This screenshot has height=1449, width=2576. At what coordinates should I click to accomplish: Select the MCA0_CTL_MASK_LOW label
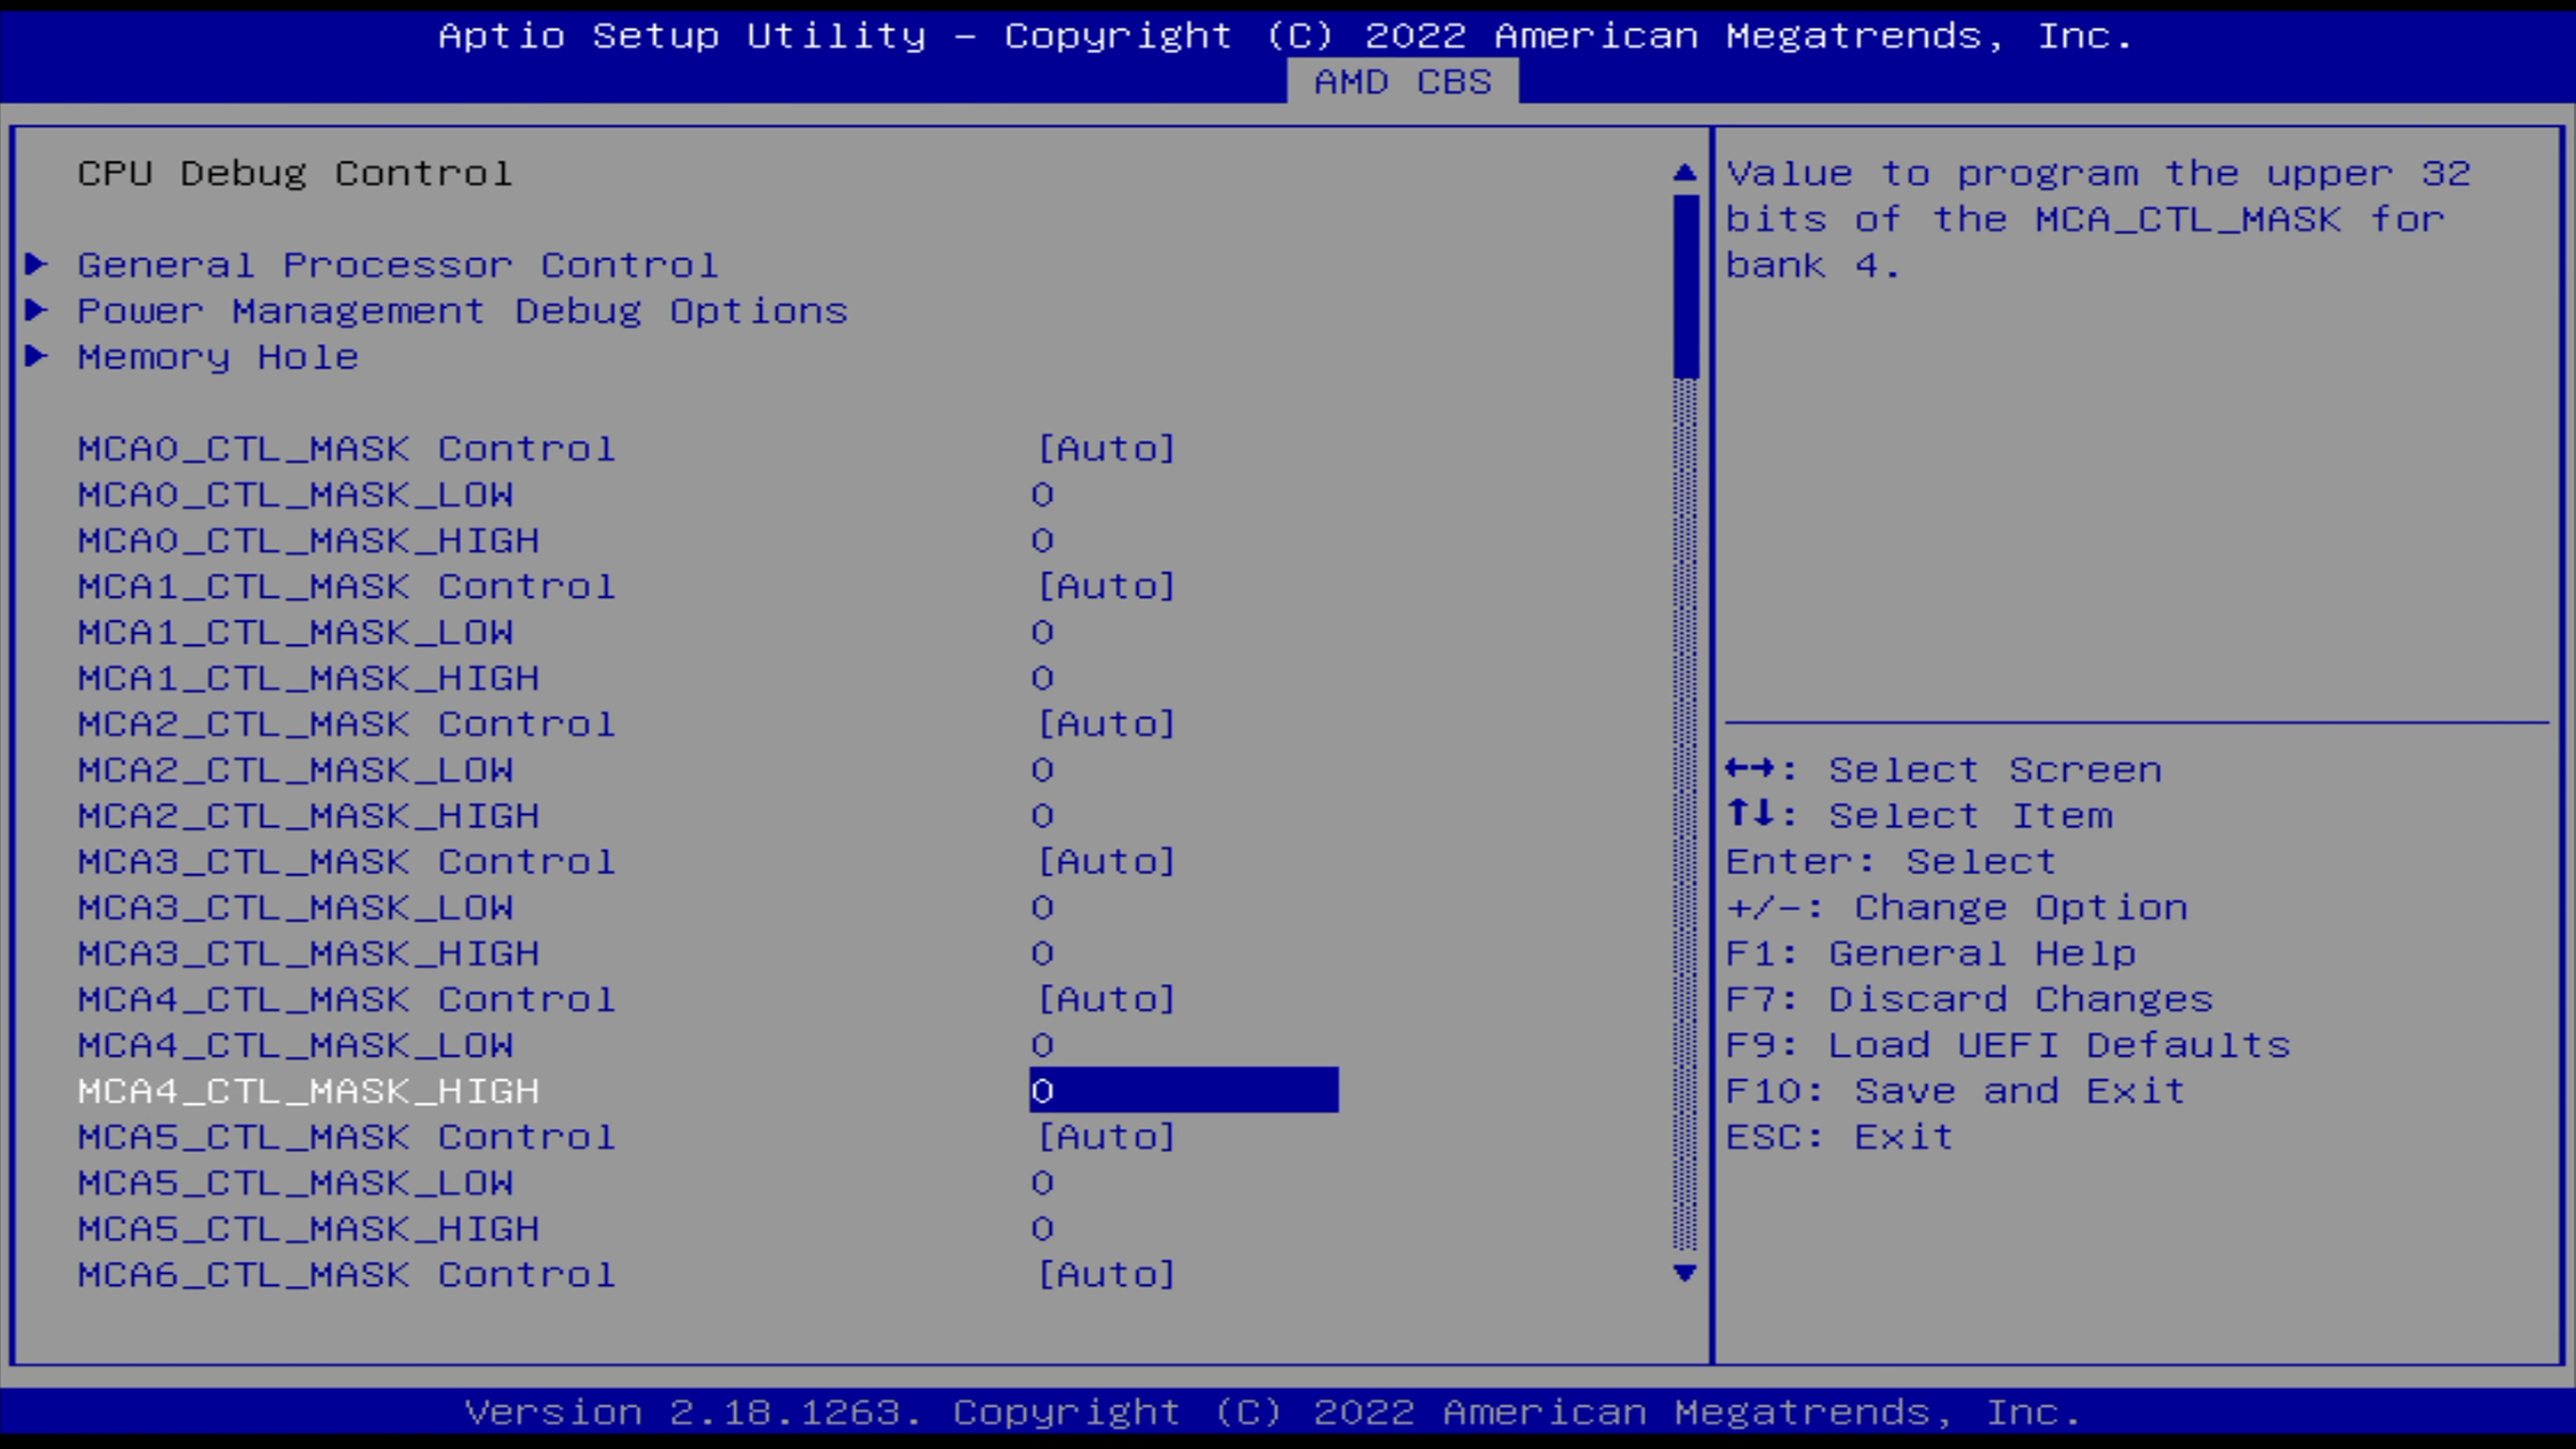click(296, 494)
